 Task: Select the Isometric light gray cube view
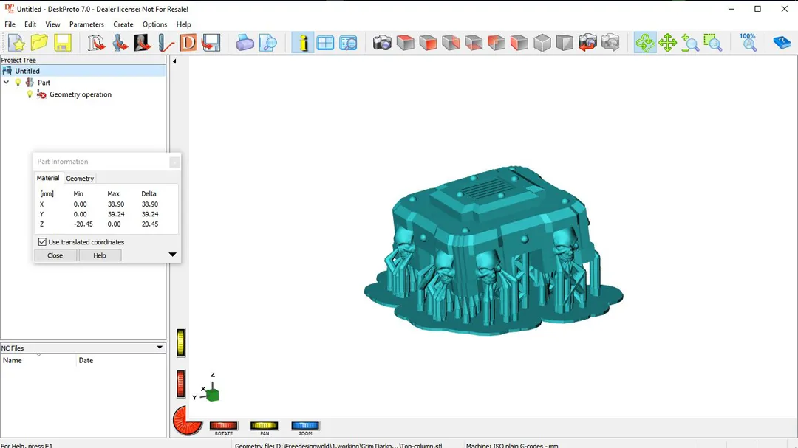point(542,43)
